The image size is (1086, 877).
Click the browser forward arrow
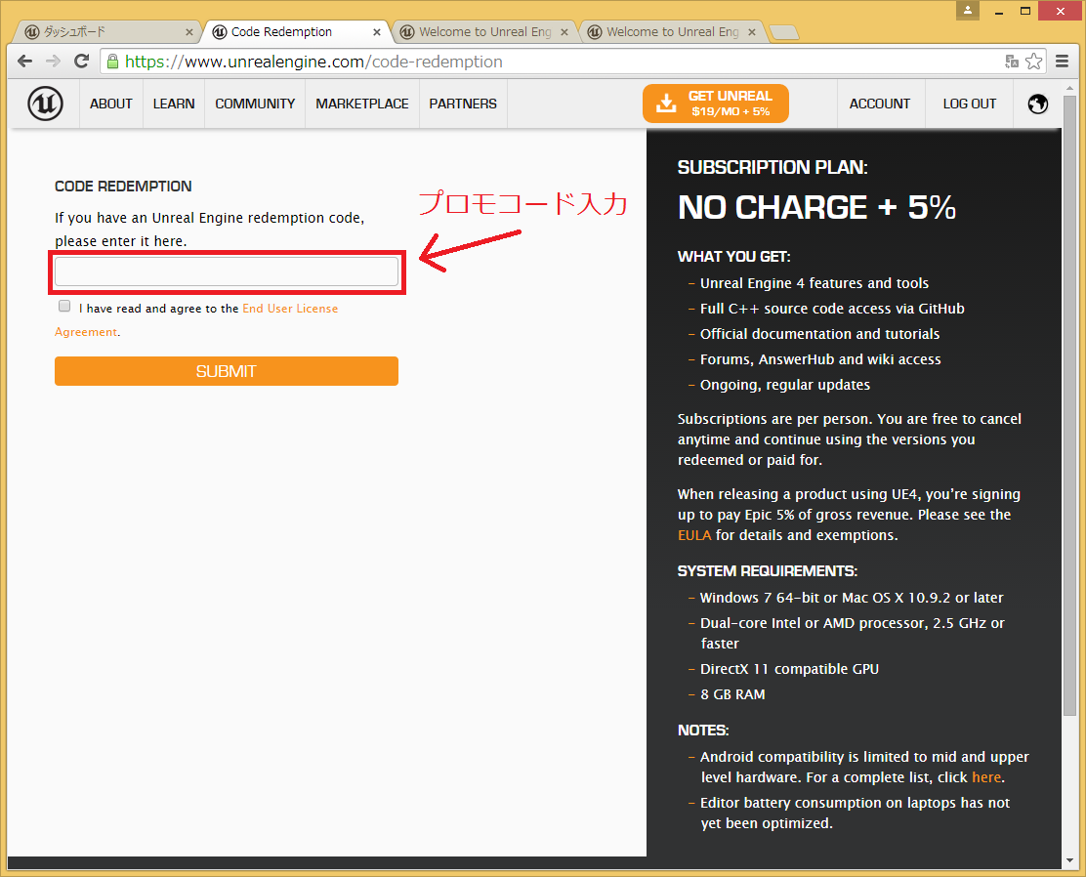53,61
